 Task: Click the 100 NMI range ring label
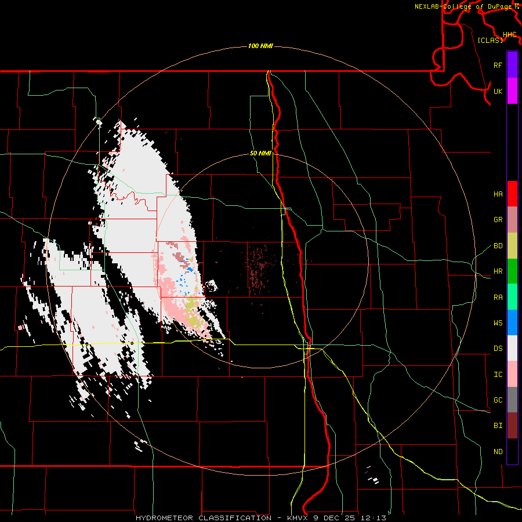[x=260, y=46]
